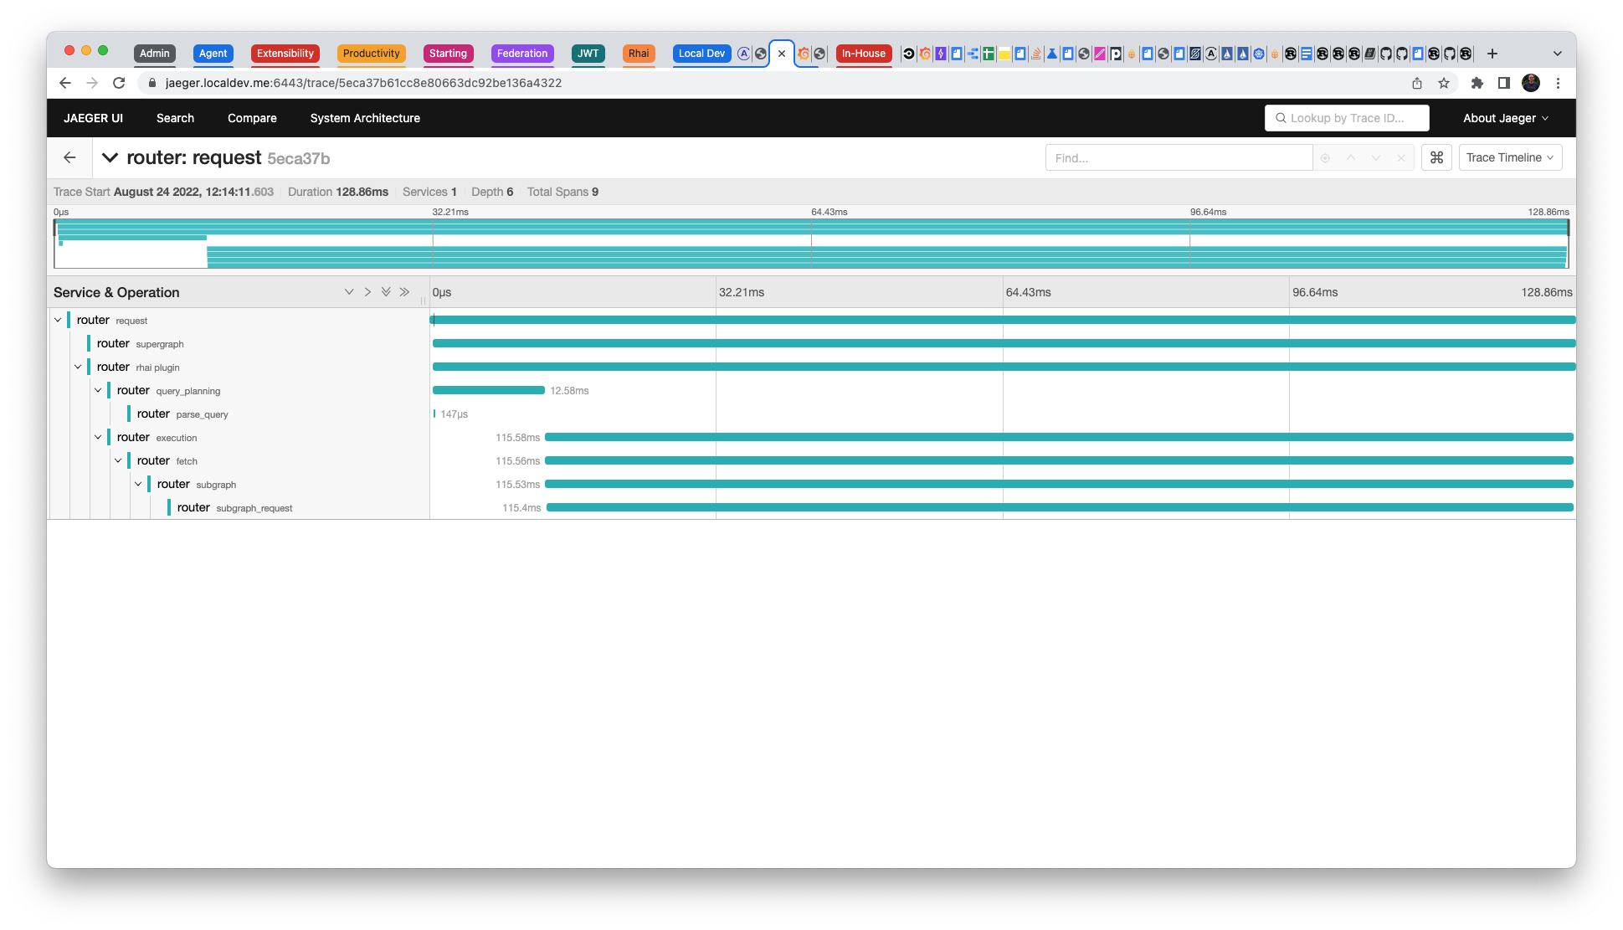Open the Trace Timeline view dropdown
1623x930 pixels.
coord(1510,157)
